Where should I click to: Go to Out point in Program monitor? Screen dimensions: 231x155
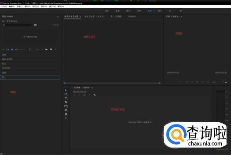(208, 82)
